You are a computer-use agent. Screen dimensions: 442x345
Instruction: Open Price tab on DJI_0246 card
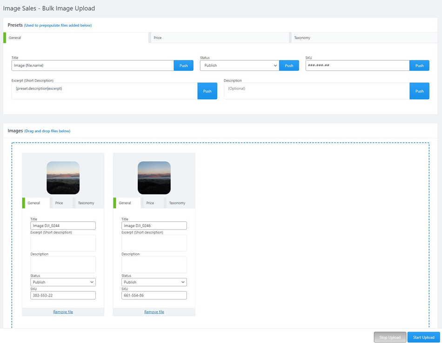(152, 203)
